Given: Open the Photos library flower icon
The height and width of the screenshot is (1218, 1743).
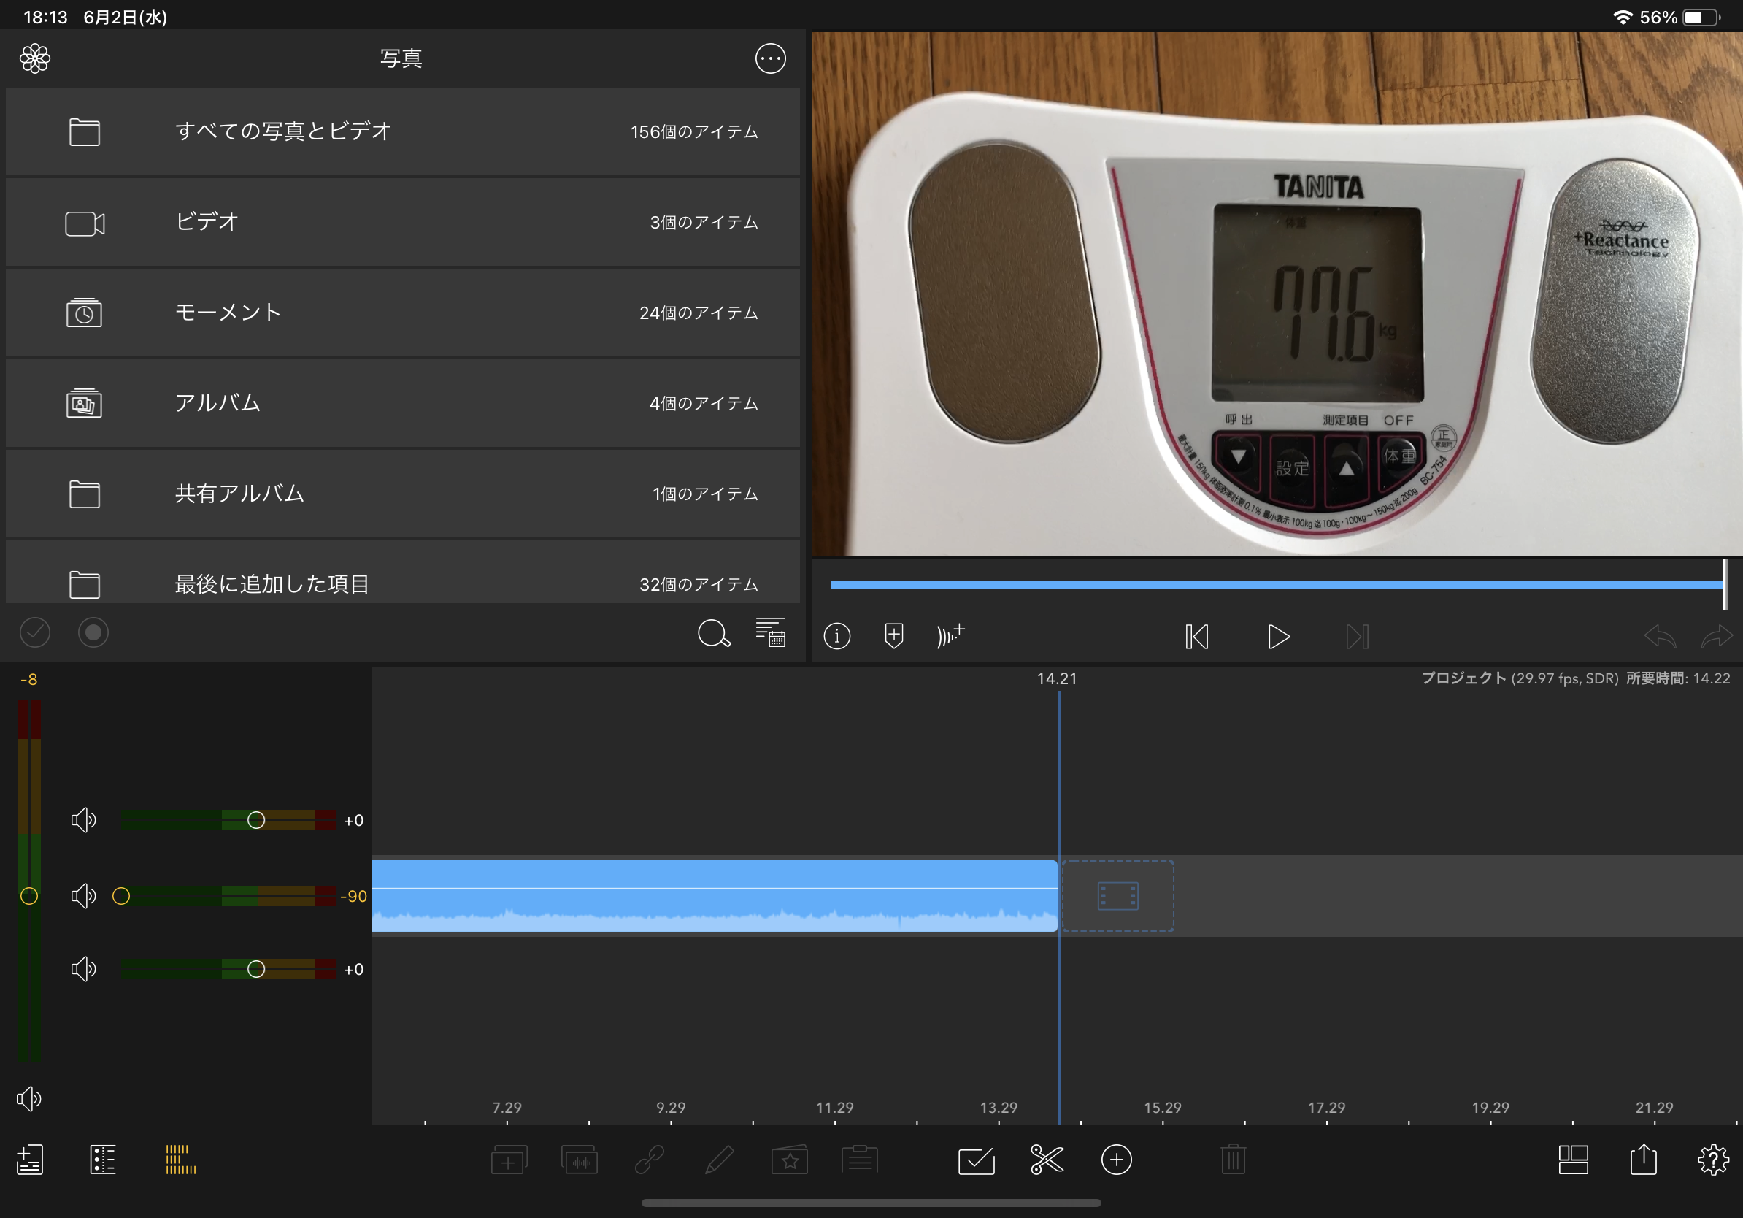Looking at the screenshot, I should 35,58.
